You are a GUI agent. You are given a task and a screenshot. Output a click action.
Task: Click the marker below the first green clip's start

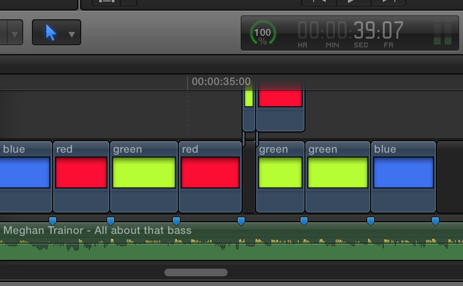pos(111,221)
